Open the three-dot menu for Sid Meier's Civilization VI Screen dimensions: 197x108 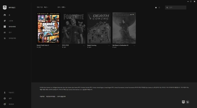[134, 46]
